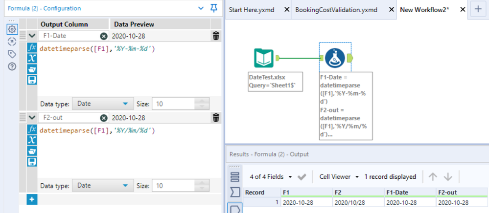Go to next record with down arrow
This screenshot has width=489, height=213.
[448, 177]
